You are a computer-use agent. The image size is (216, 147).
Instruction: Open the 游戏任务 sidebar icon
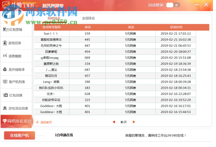click(x=5, y=43)
